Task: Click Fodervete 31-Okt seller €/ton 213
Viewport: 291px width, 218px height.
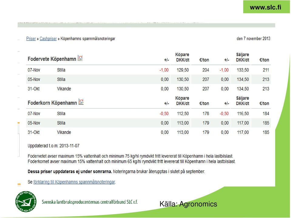Action: pyautogui.click(x=266, y=89)
